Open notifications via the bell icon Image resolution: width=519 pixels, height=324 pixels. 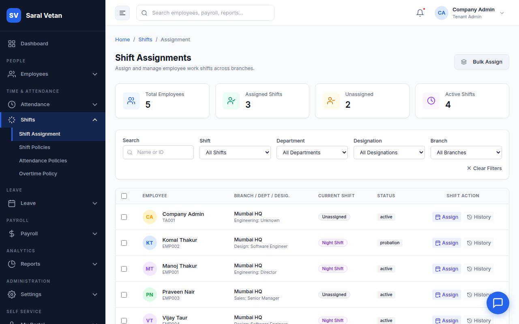420,13
